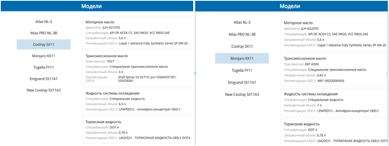Click highlighted Coolray SX11 in the left models list
Image resolution: width=389 pixels, height=146 pixels.
tap(44, 44)
